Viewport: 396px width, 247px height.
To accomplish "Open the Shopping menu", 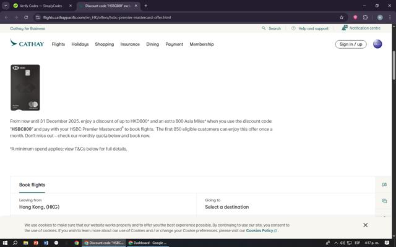I will [105, 44].
